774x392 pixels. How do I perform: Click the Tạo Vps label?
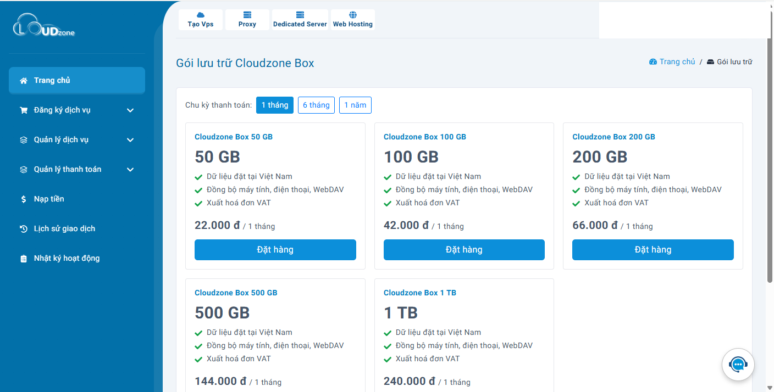point(201,24)
